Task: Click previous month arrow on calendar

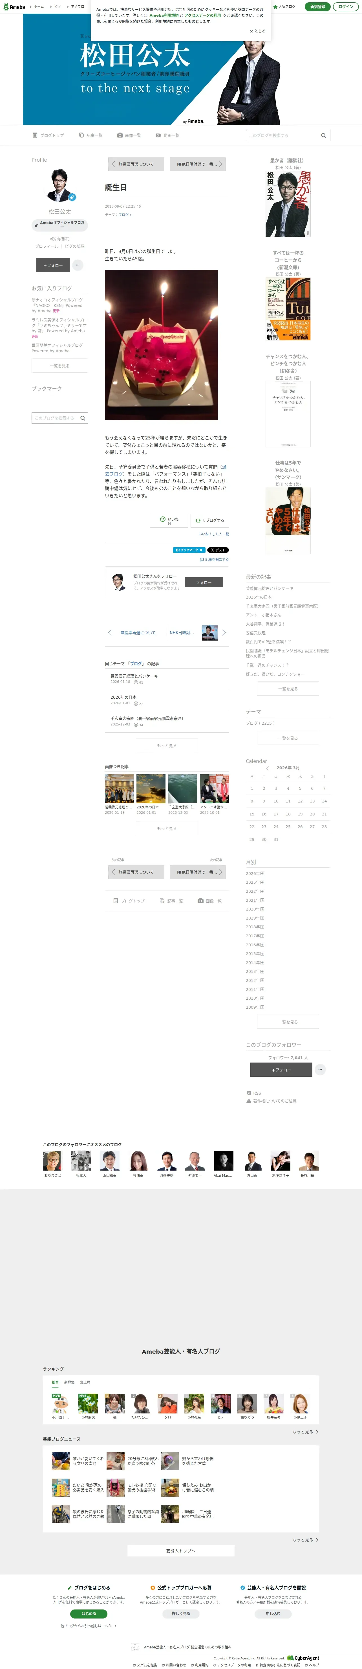Action: [x=268, y=768]
